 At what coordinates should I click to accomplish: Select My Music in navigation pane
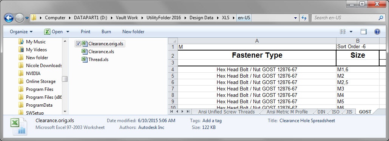tap(36, 42)
